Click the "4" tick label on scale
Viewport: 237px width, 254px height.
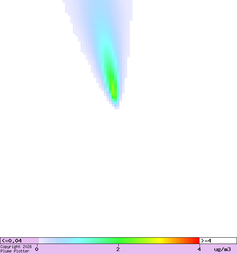[x=199, y=249]
